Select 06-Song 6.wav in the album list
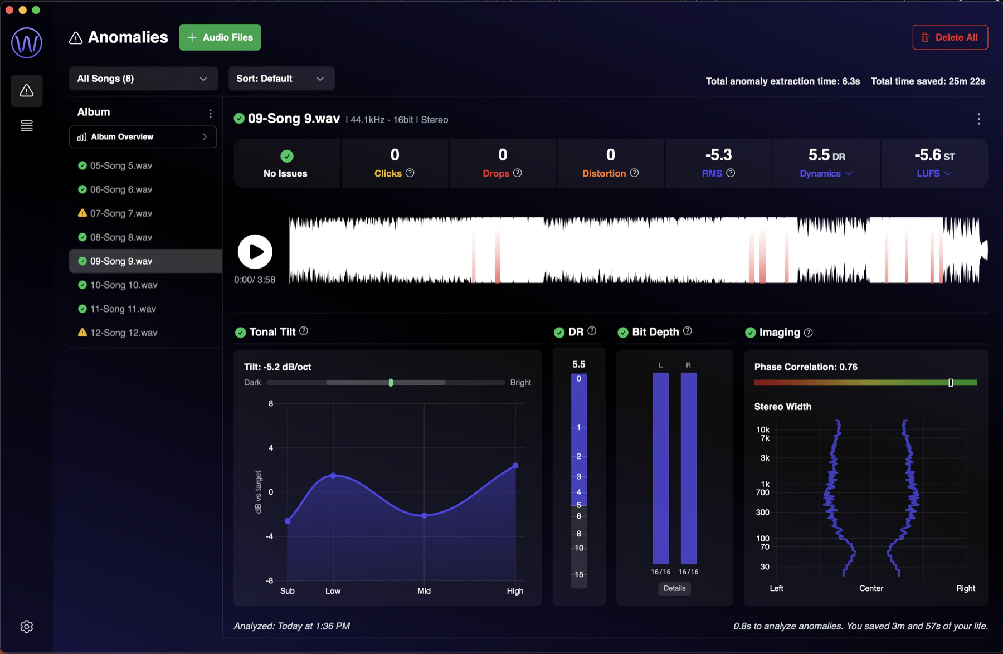 [145, 189]
